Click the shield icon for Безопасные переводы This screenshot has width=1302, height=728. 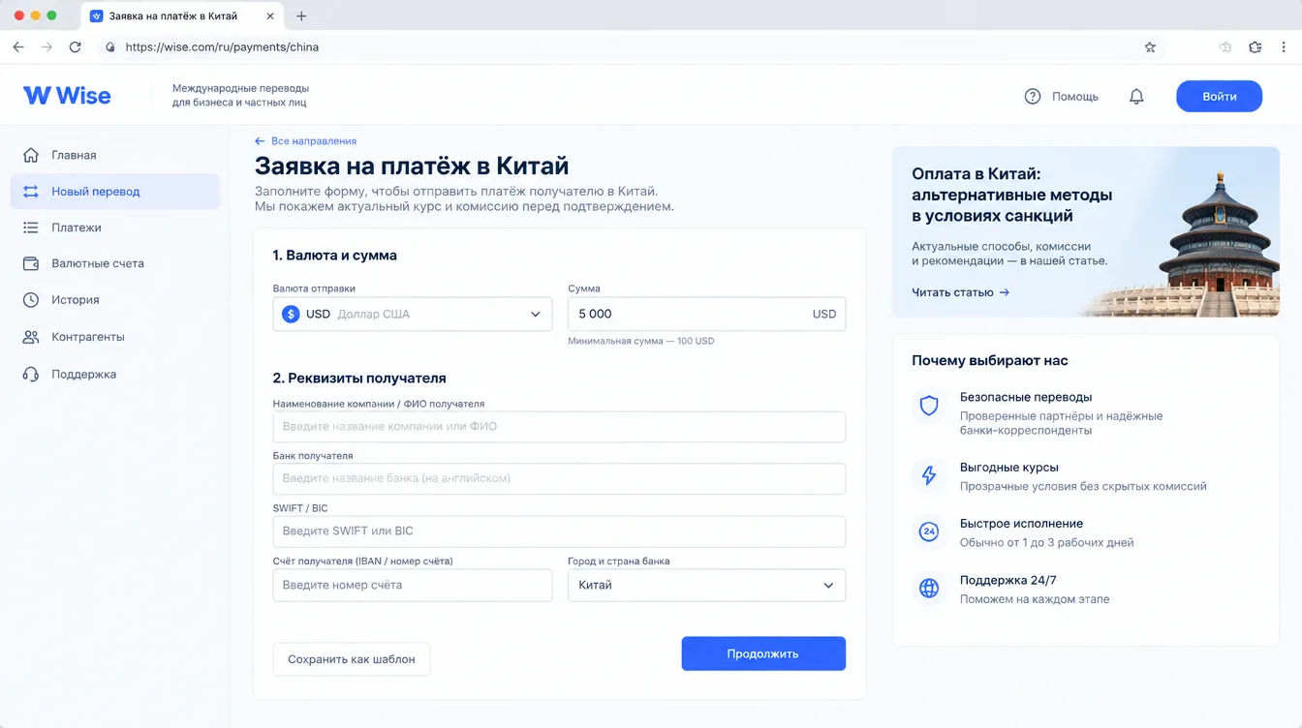929,406
